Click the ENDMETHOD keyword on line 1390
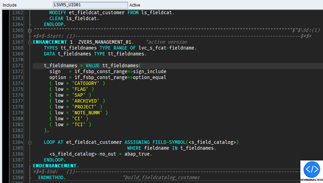The image size is (323, 183). [51, 178]
